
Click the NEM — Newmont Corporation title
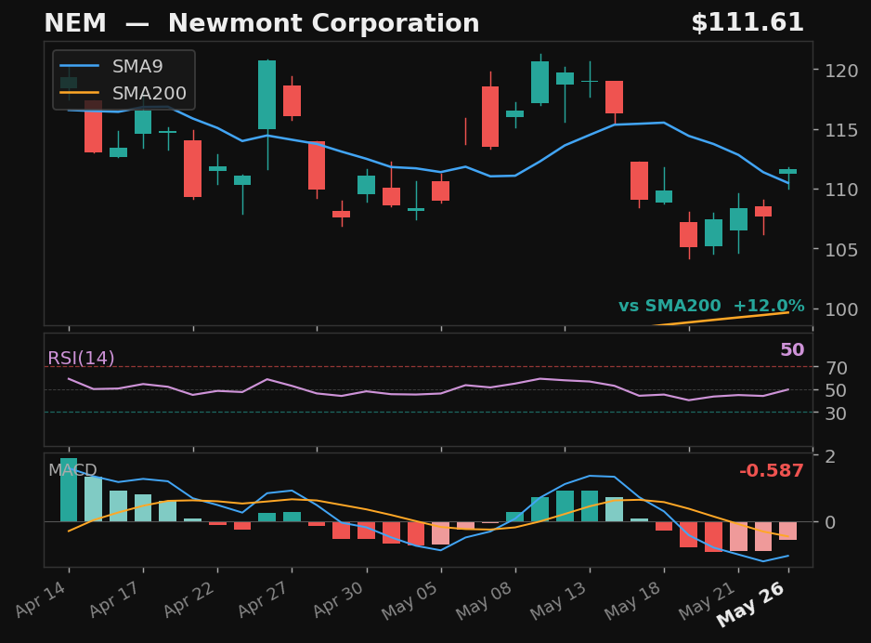tap(262, 23)
